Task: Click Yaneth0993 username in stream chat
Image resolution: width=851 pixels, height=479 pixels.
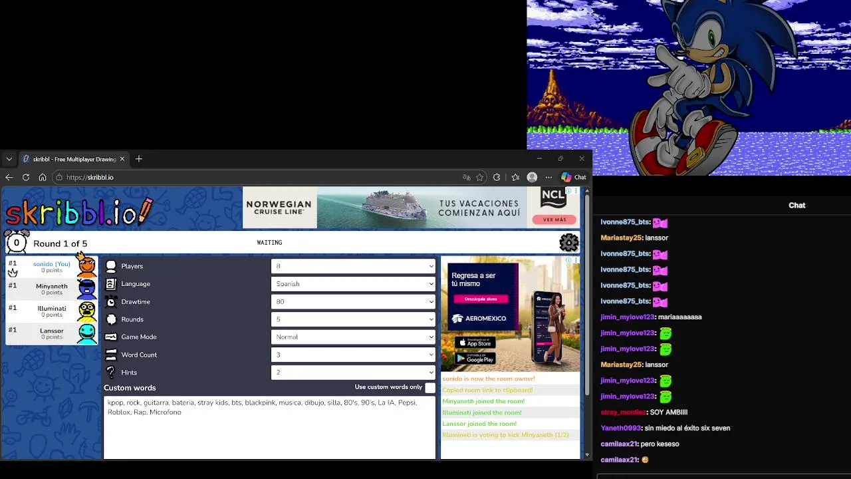Action: [x=621, y=428]
